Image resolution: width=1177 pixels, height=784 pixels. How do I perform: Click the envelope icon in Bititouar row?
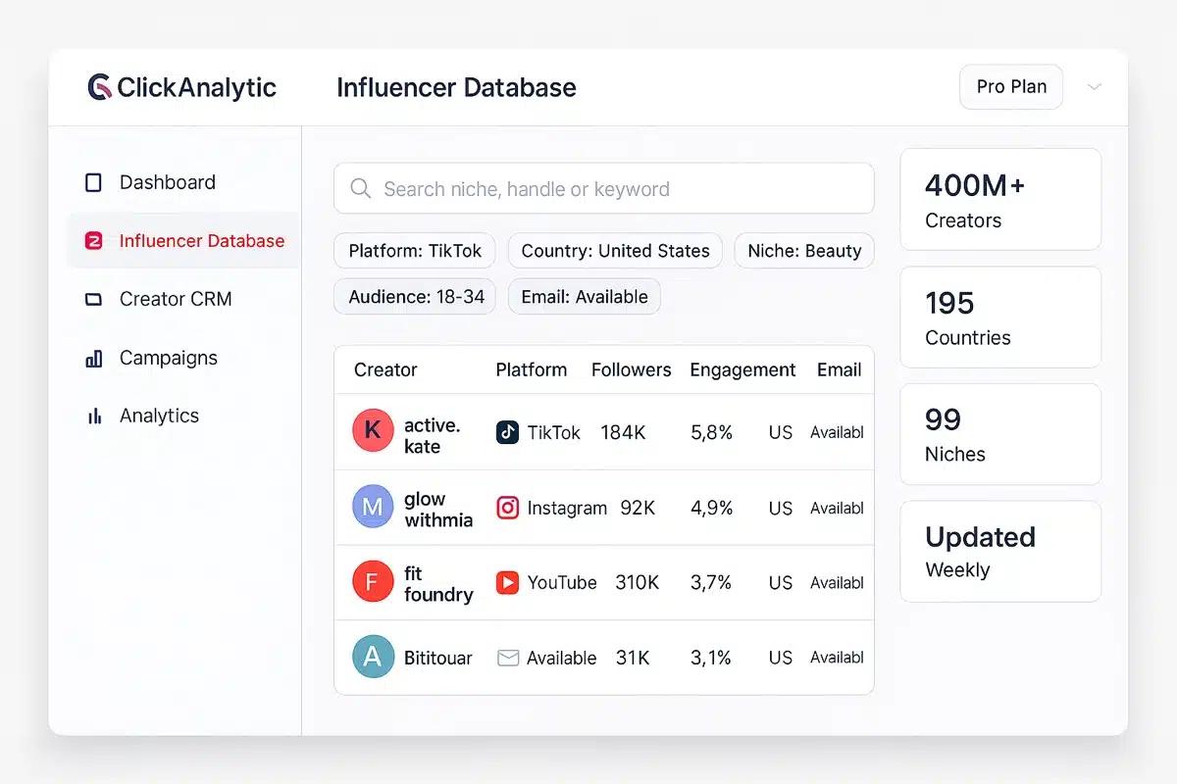[508, 659]
